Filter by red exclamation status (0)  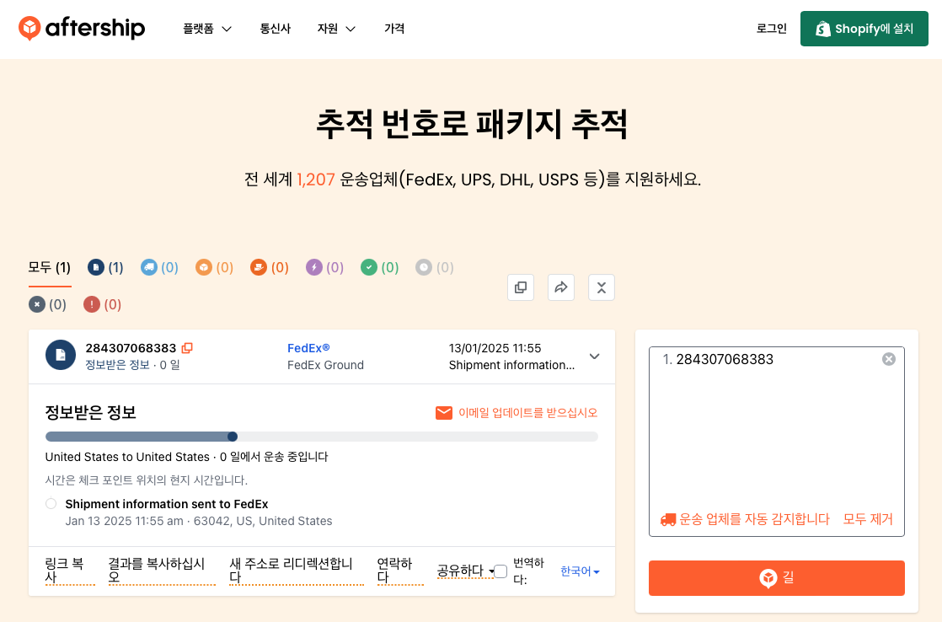[102, 305]
